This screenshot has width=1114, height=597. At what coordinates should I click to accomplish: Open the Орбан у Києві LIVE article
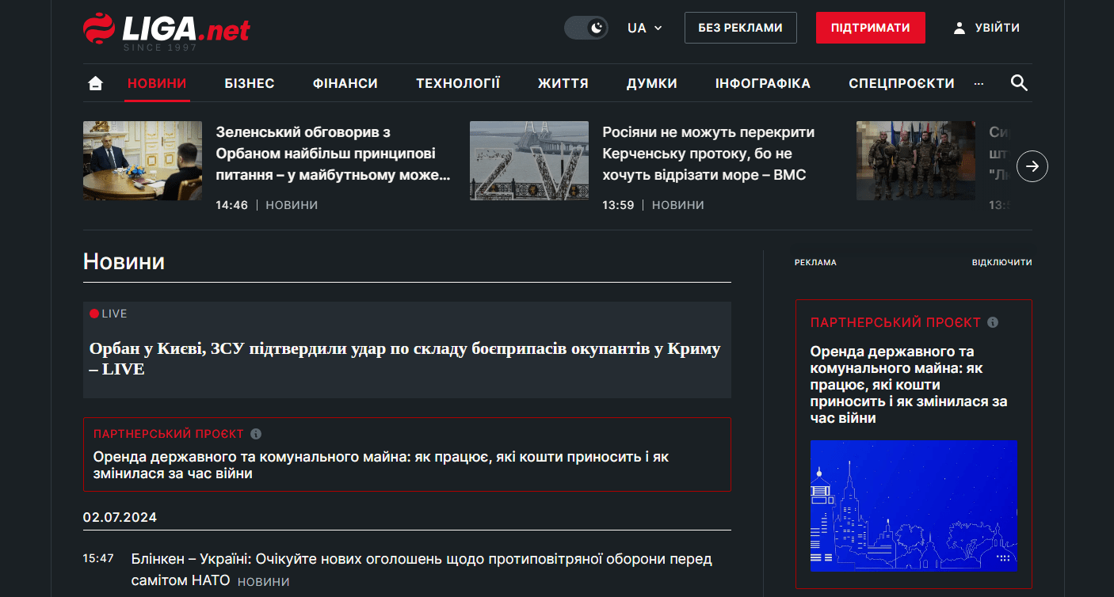tap(405, 359)
